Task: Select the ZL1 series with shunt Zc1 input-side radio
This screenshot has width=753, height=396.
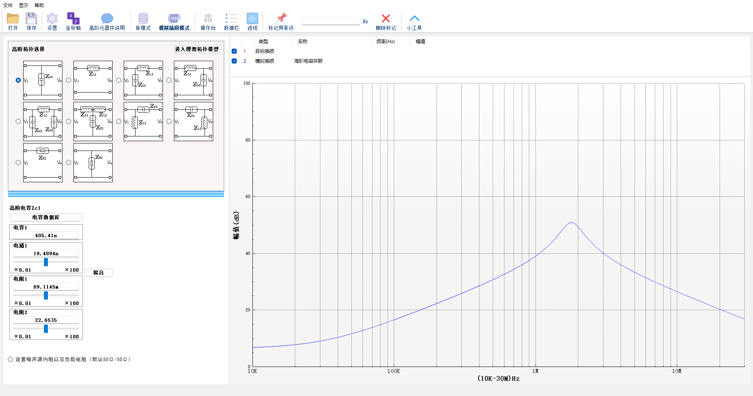Action: (x=119, y=80)
